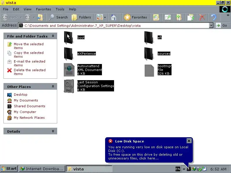
Task: Select the efi folder icon
Action: click(x=149, y=37)
